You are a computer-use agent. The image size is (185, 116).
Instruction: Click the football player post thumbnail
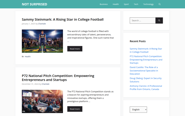pyautogui.click(x=42, y=41)
